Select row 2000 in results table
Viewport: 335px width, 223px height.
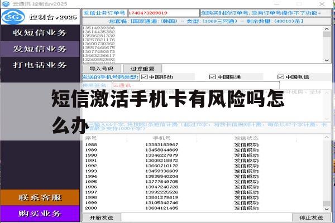(x=203, y=208)
